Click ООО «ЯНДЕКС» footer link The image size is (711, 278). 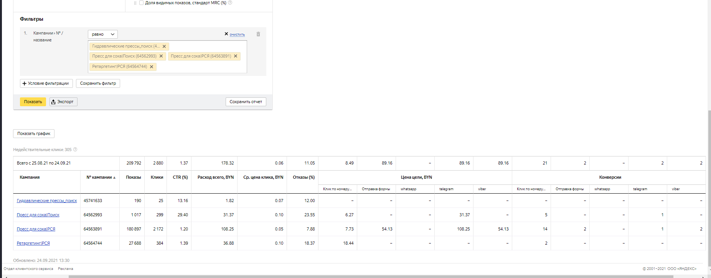[682, 269]
